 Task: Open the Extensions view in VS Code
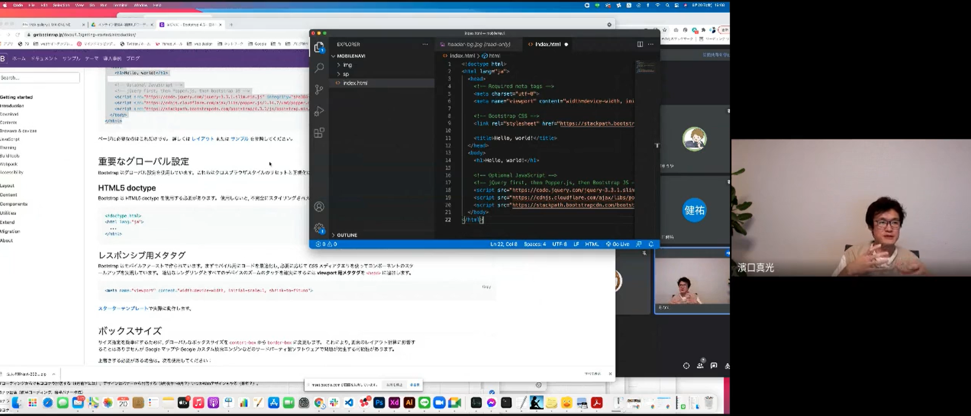[x=319, y=132]
